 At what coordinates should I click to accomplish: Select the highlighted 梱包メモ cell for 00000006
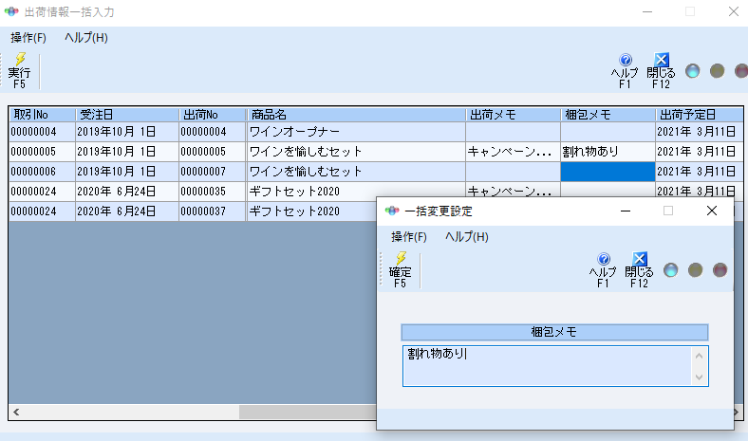click(608, 172)
